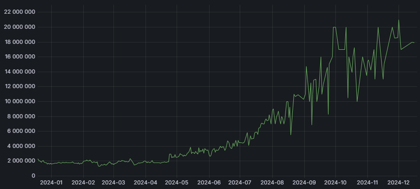Click the 2024-03 x-axis label

pos(113,182)
